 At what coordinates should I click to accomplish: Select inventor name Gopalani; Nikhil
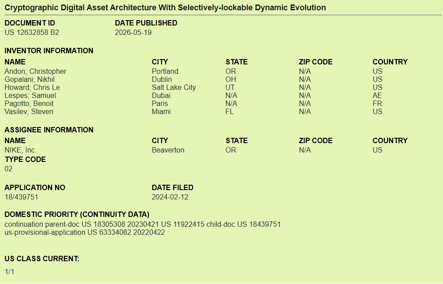pyautogui.click(x=30, y=80)
